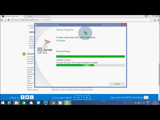
Task: Click MSDN Newsletter envelope icon
Action: 146,97
